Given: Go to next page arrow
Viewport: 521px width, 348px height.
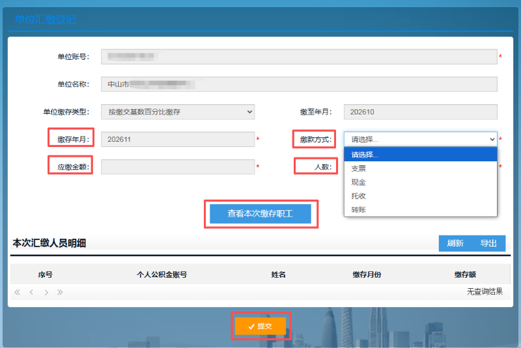Looking at the screenshot, I should click(46, 292).
